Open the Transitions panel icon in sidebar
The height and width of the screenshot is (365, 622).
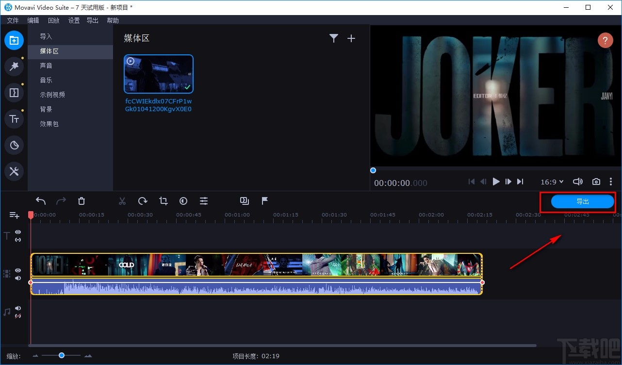(14, 92)
